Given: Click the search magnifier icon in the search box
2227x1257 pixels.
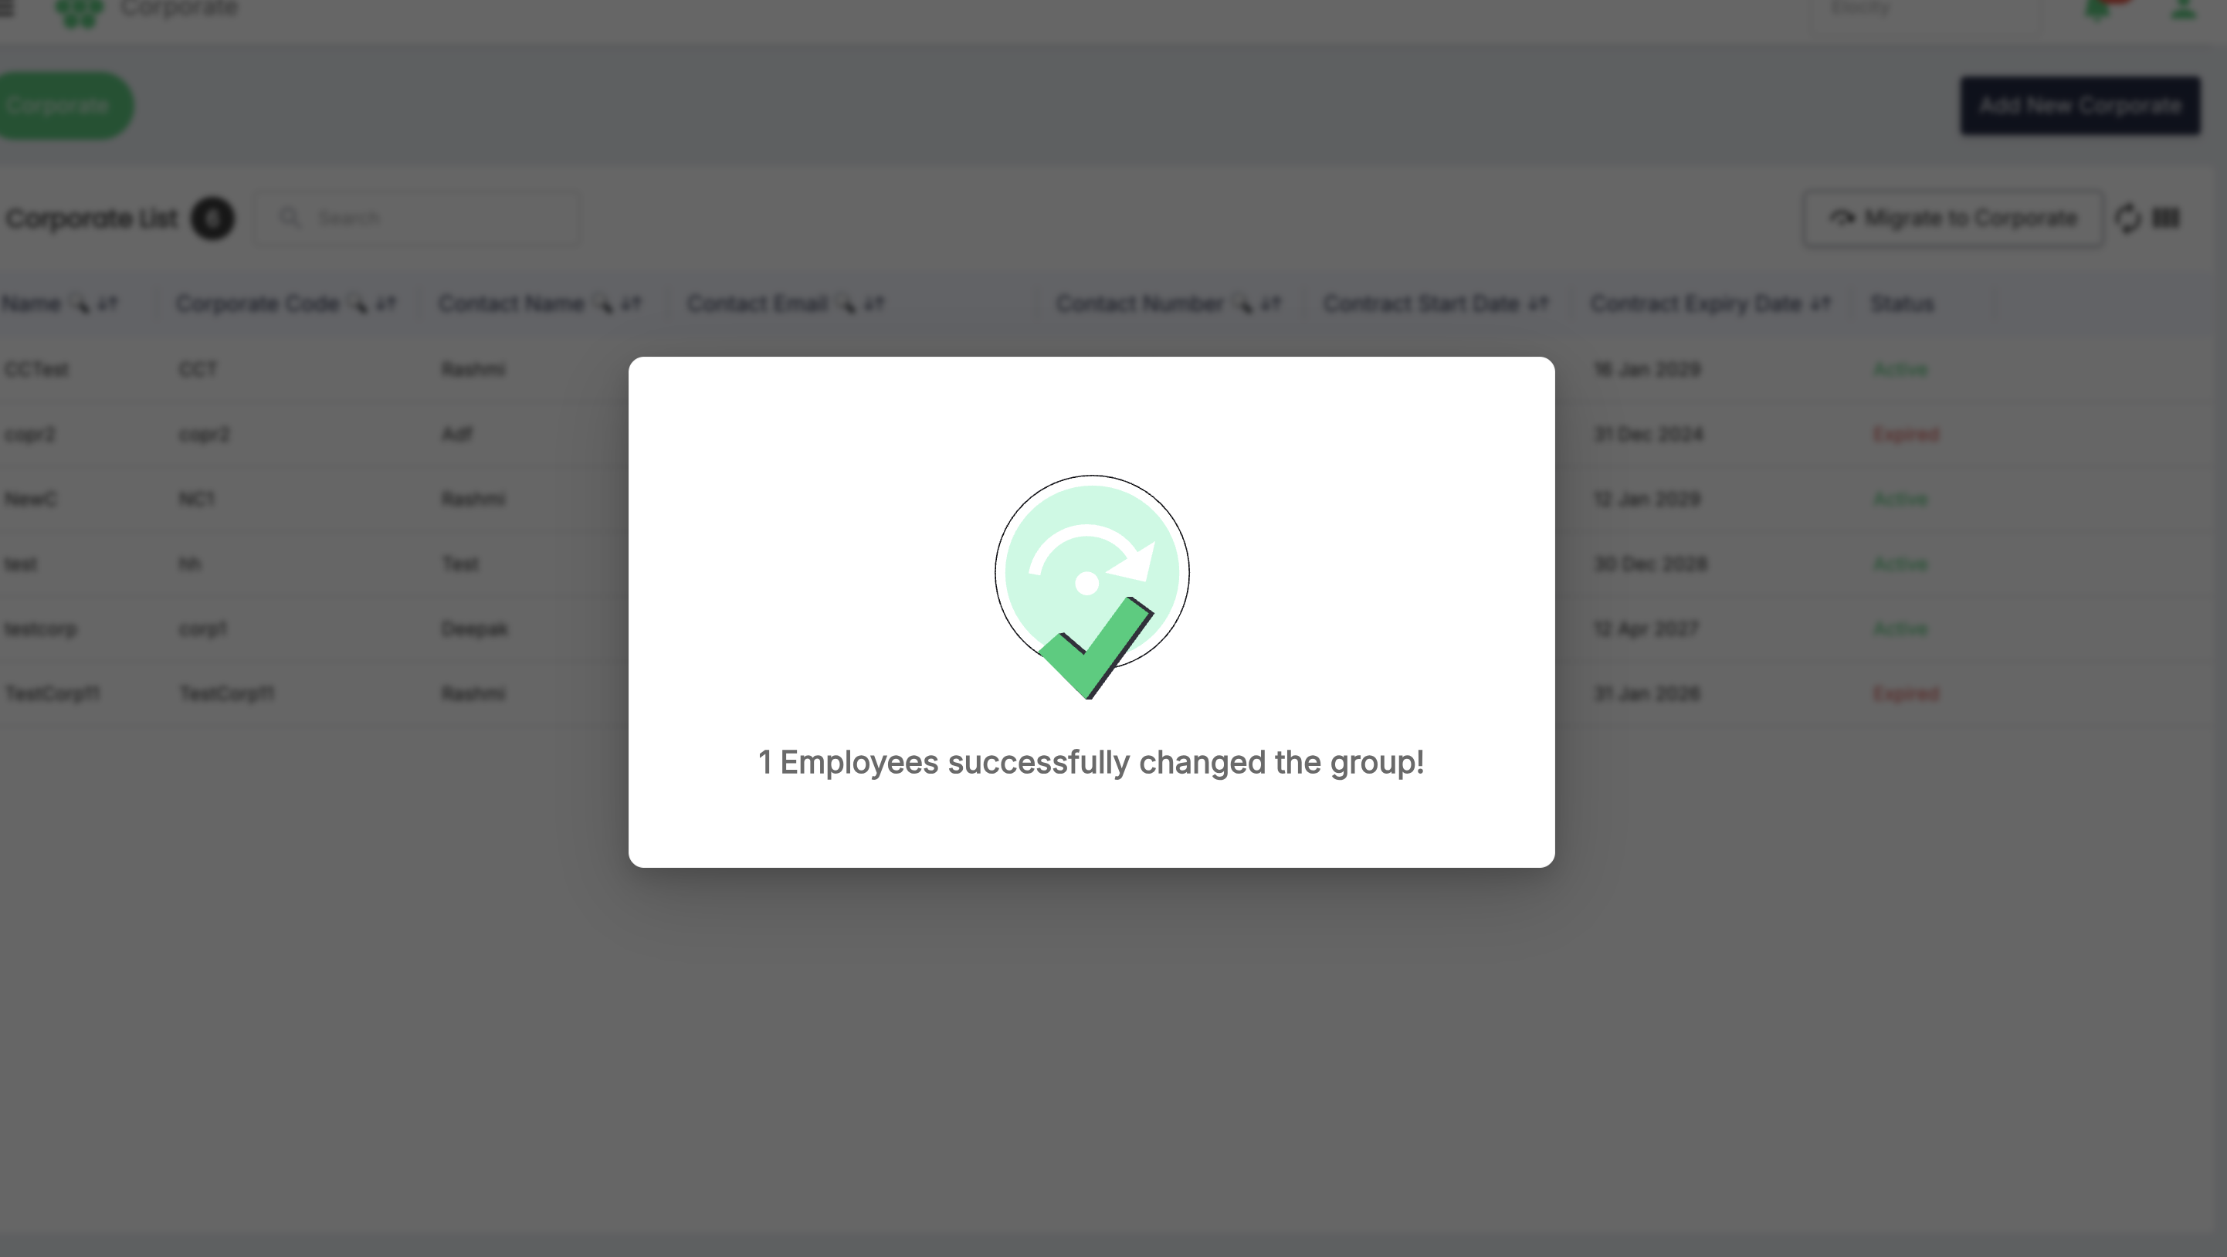Looking at the screenshot, I should point(290,218).
